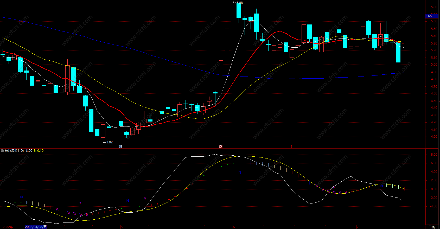This screenshot has width=440, height=229.
Task: Click the 3.92 low price marker
Action: point(109,142)
